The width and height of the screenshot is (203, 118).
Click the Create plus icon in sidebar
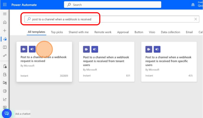(x=5, y=31)
